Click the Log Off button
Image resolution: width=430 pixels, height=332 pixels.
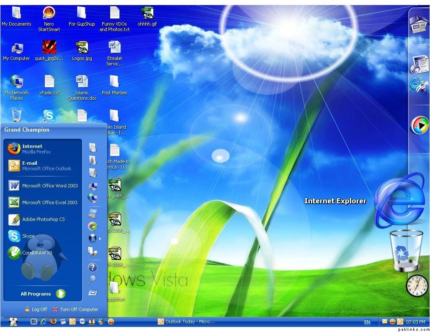[36, 309]
